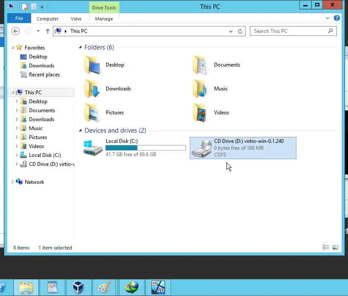
Task: Open VirtualBox cube icon on taskbar
Action: tap(78, 287)
